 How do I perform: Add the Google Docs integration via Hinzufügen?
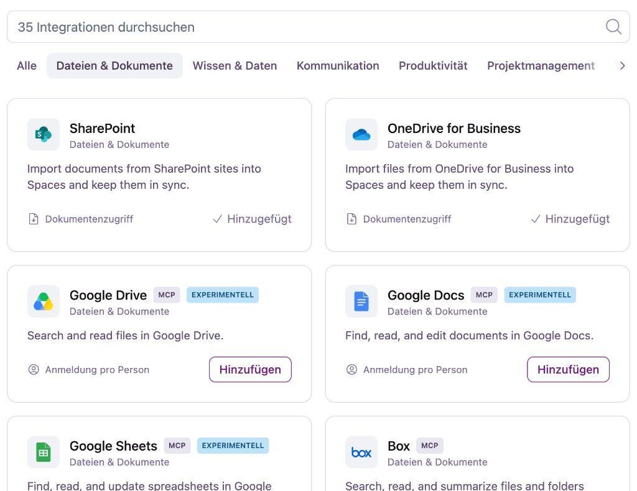569,370
